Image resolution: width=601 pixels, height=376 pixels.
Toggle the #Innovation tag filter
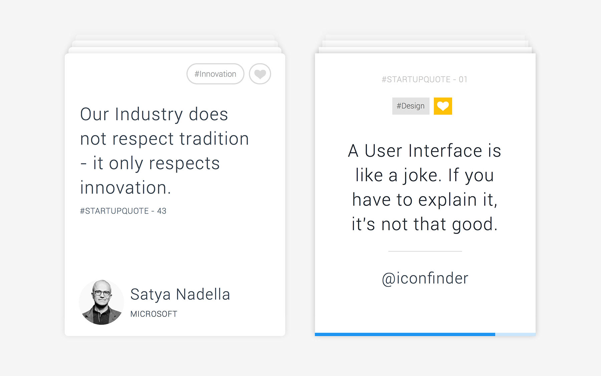click(x=215, y=74)
